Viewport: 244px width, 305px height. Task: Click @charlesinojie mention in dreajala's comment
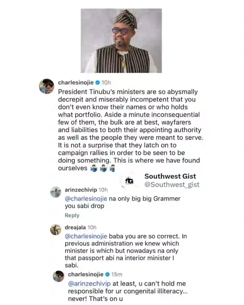click(x=86, y=236)
